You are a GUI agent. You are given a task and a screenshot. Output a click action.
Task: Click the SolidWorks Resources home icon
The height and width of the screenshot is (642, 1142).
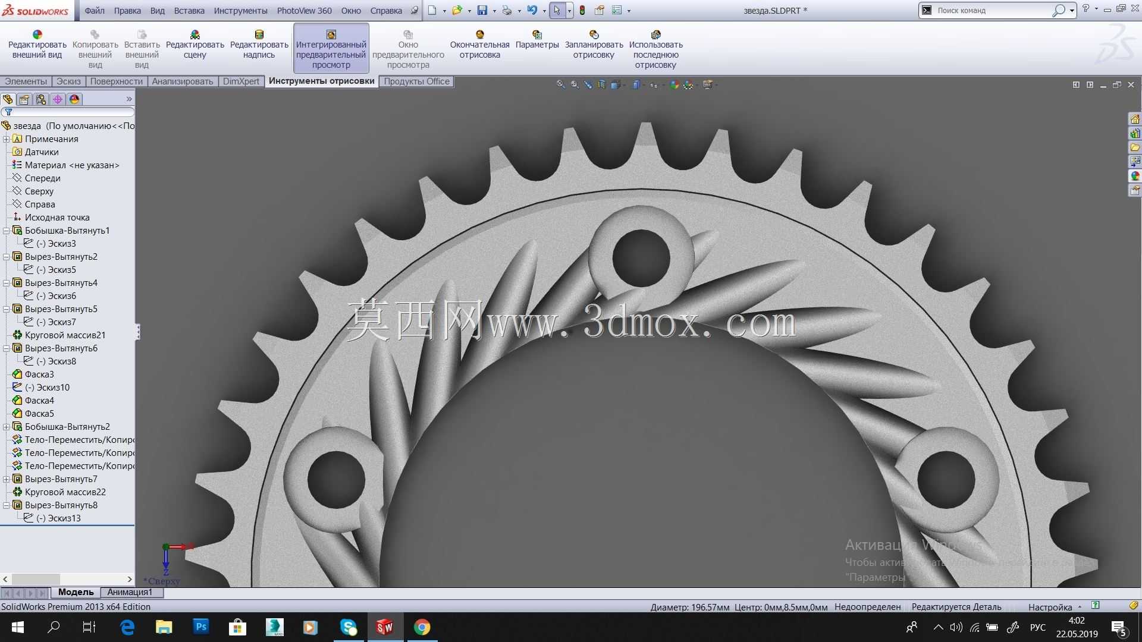click(x=1135, y=119)
